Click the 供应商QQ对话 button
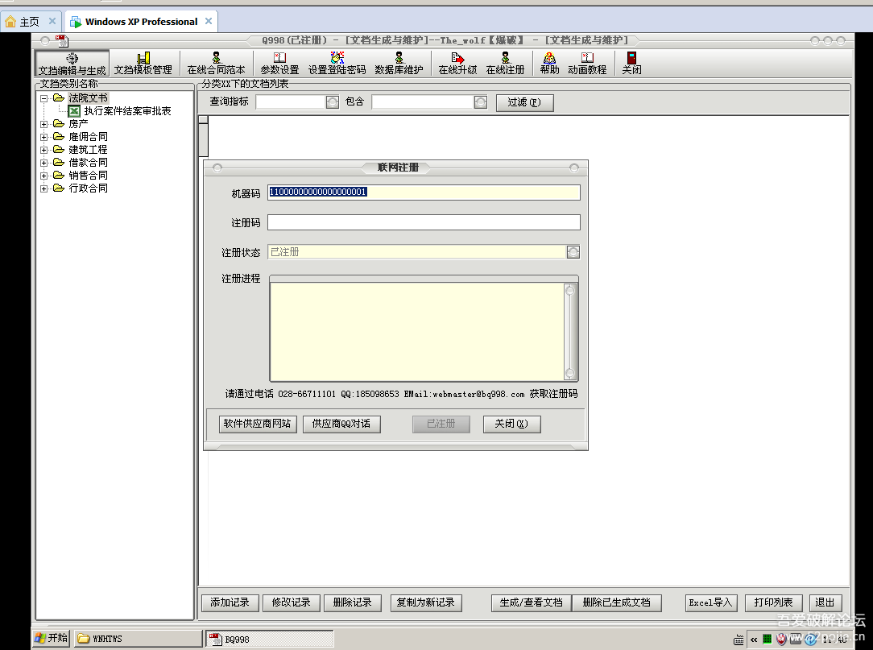The height and width of the screenshot is (650, 873). tap(341, 424)
